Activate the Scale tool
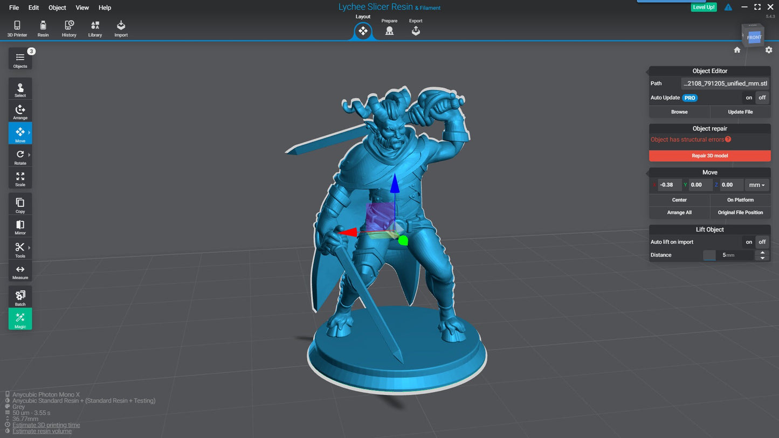 tap(20, 179)
